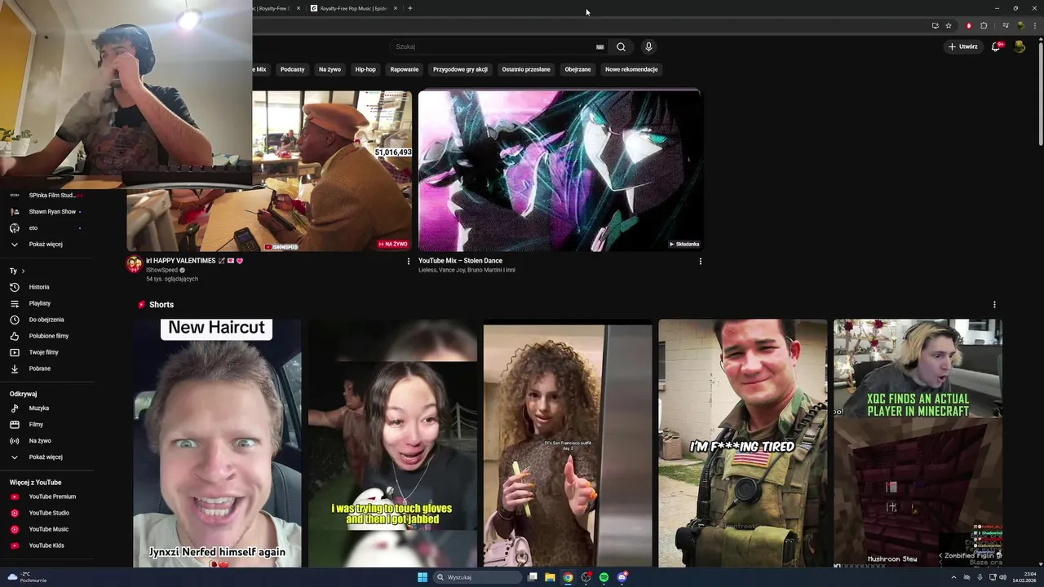Select the Przygodowe gry akcji chip
1044x587 pixels.
(x=460, y=69)
